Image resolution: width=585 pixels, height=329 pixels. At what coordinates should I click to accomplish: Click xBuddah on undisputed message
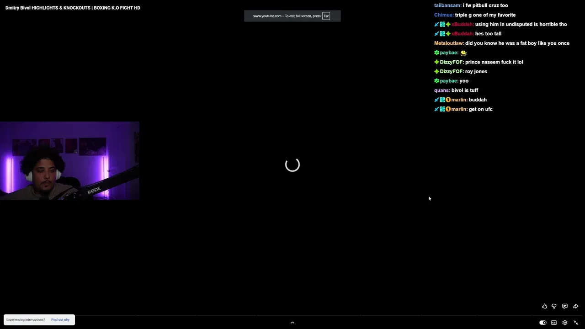[463, 24]
